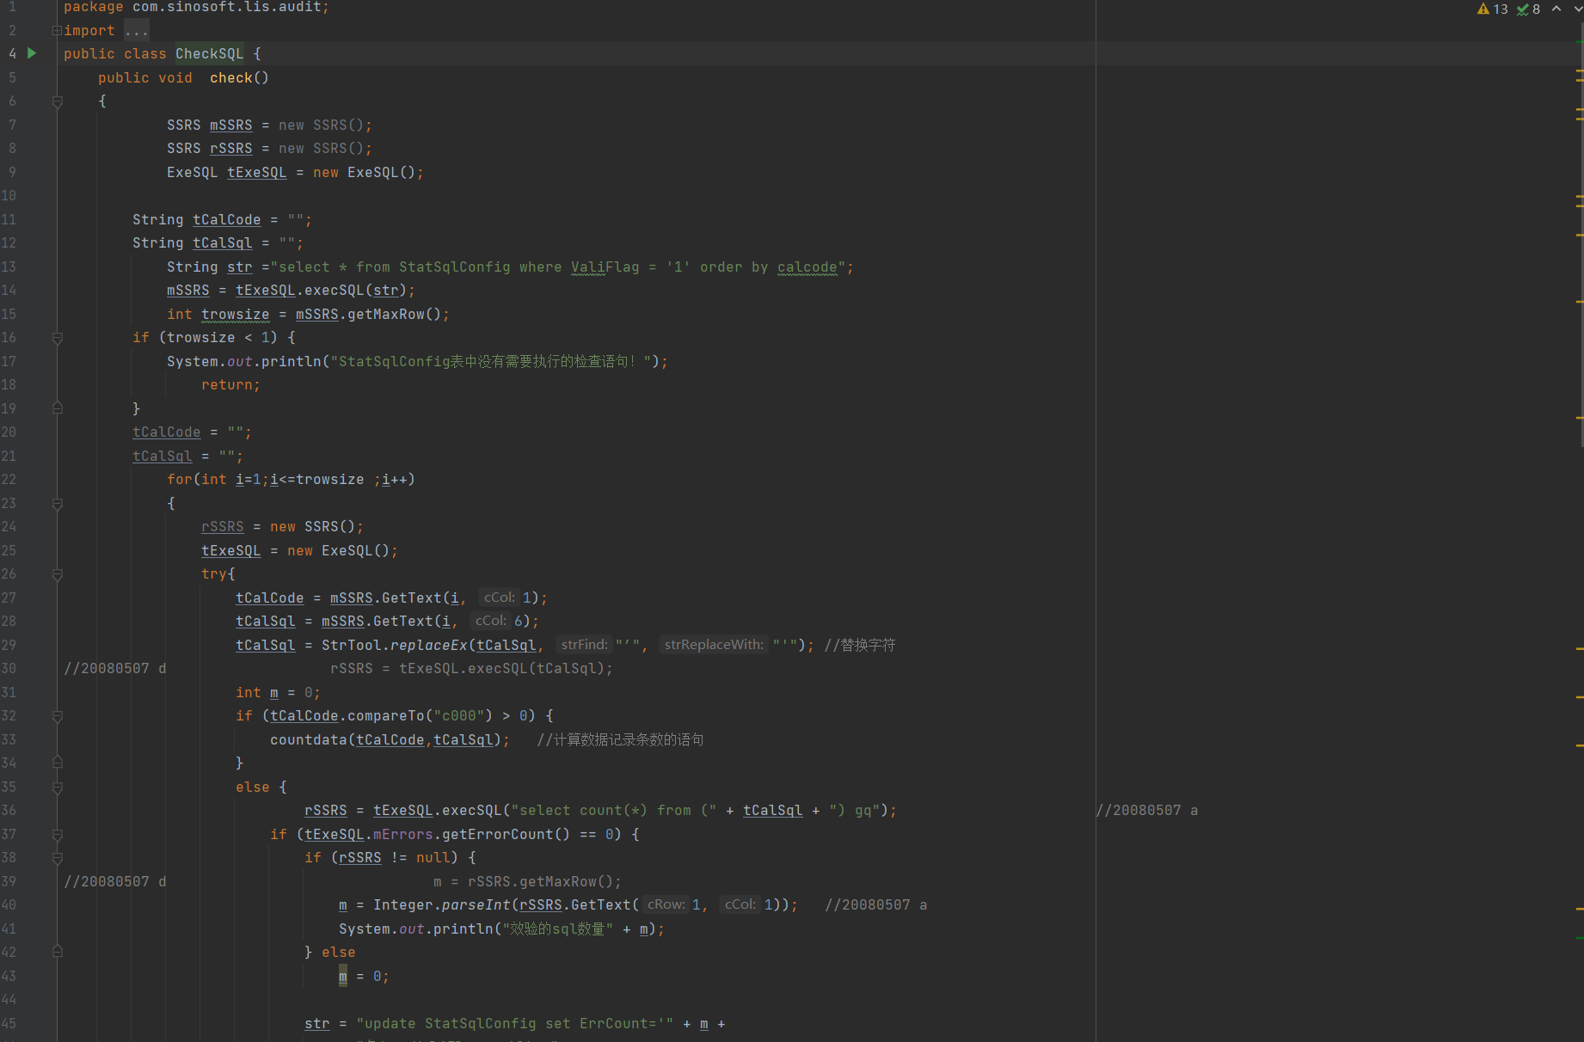Click the strReplaceWith: parameter hint
The width and height of the screenshot is (1584, 1042).
[714, 645]
